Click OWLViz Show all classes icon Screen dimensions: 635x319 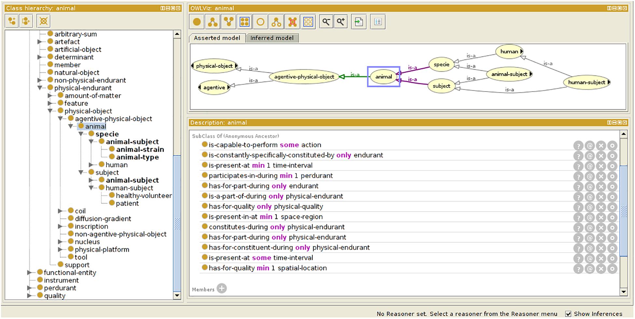245,22
